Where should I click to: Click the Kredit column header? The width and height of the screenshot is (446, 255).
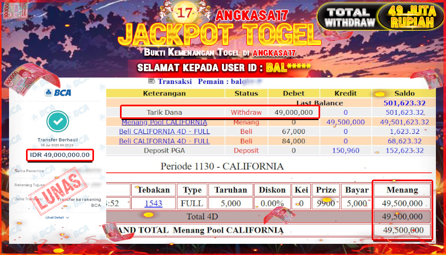coord(346,93)
